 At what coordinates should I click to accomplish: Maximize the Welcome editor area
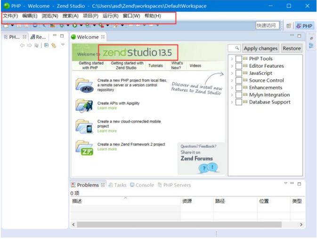point(299,36)
